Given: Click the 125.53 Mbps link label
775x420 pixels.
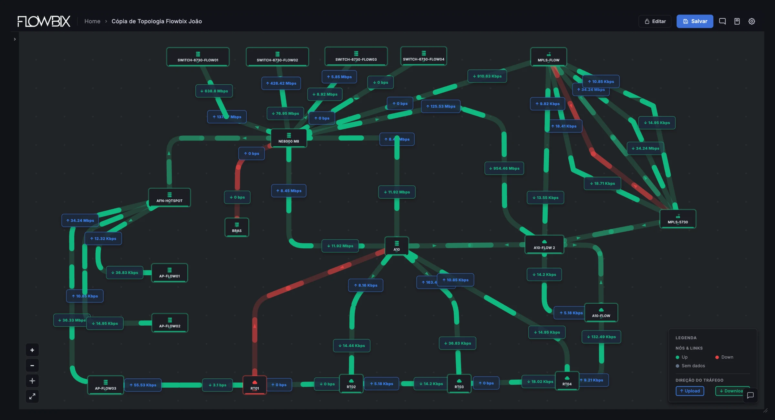Looking at the screenshot, I should 441,106.
